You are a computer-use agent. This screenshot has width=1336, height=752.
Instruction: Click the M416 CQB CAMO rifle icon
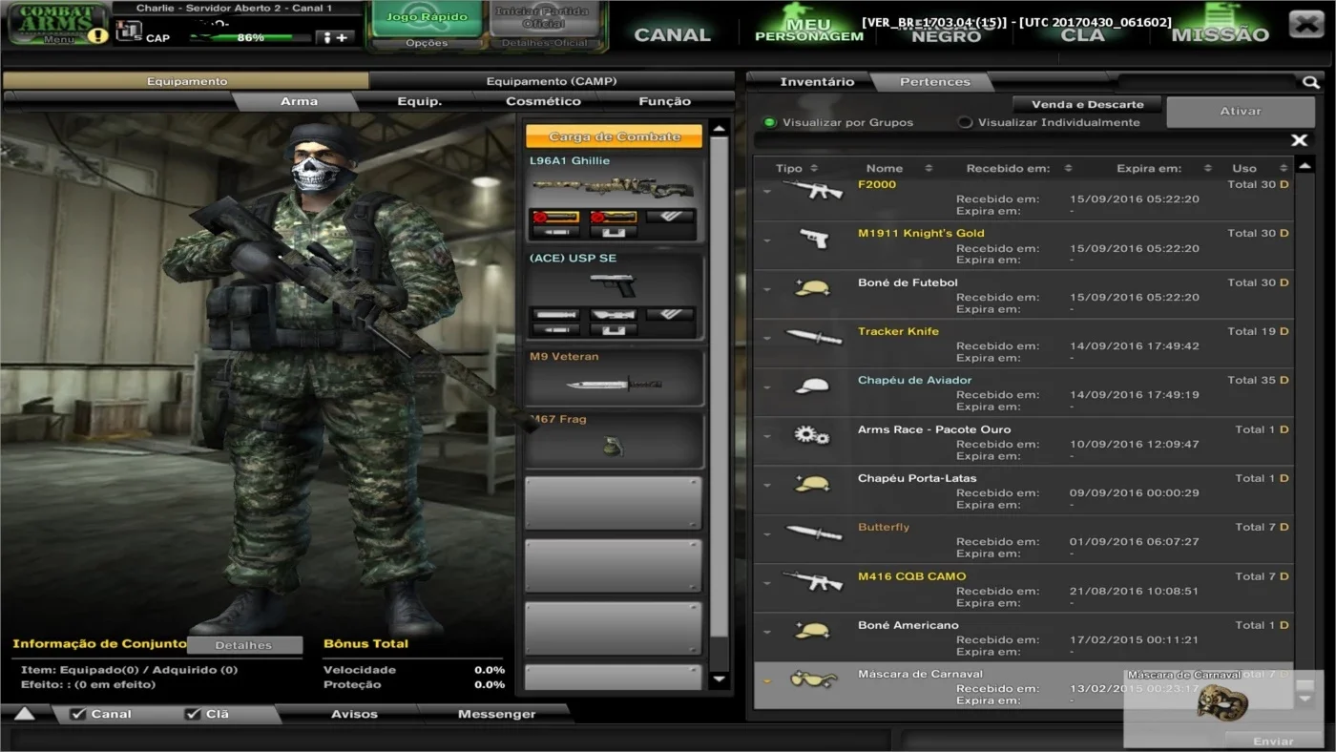coord(812,581)
